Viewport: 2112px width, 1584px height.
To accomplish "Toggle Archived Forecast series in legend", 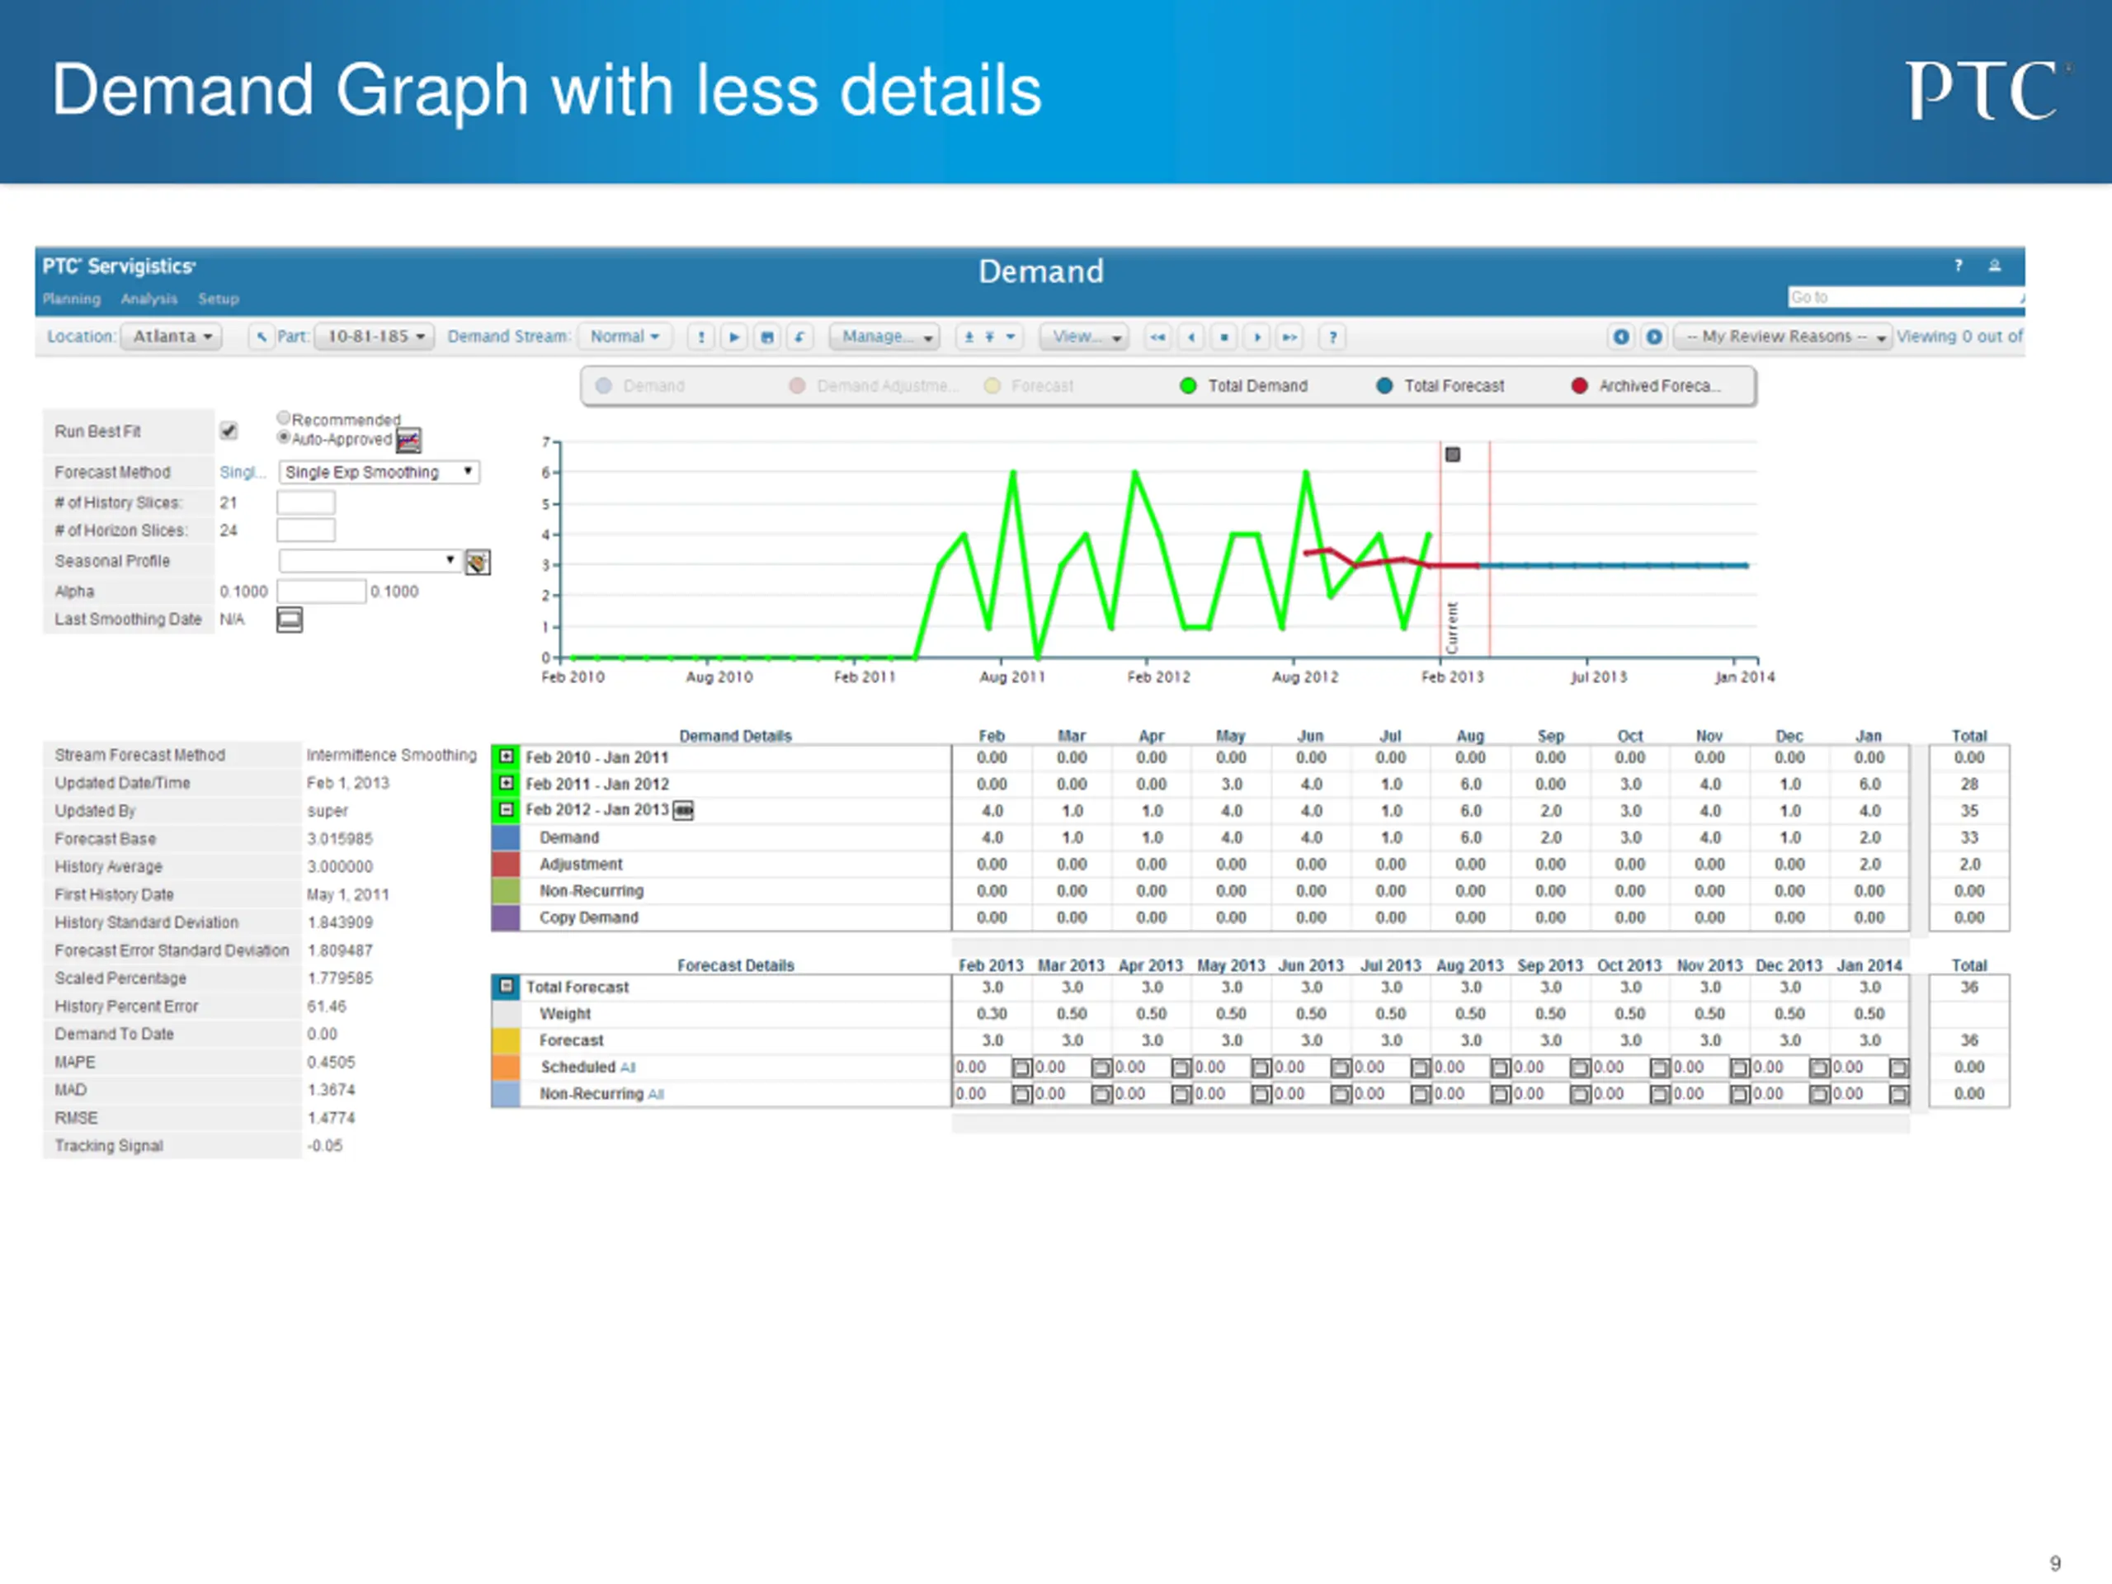I will tap(1647, 386).
